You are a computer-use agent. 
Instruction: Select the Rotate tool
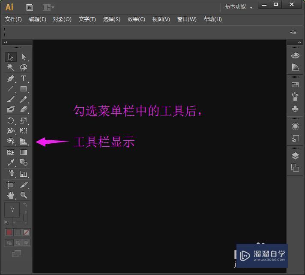click(x=11, y=121)
